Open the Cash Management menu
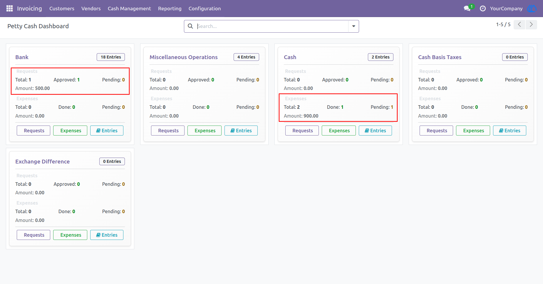This screenshot has height=284, width=543. 129,9
